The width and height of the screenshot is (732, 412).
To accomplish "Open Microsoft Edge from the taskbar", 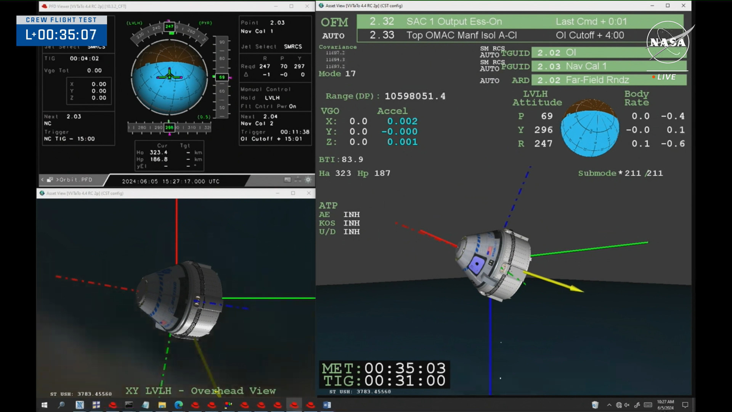I will [178, 405].
